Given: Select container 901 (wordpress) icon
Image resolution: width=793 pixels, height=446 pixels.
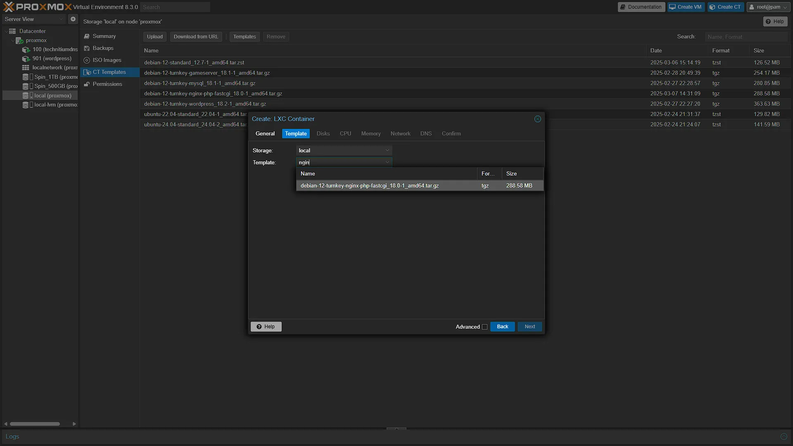Looking at the screenshot, I should 26,59.
